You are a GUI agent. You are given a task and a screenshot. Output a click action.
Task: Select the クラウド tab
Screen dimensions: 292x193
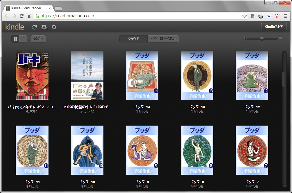pos(134,39)
